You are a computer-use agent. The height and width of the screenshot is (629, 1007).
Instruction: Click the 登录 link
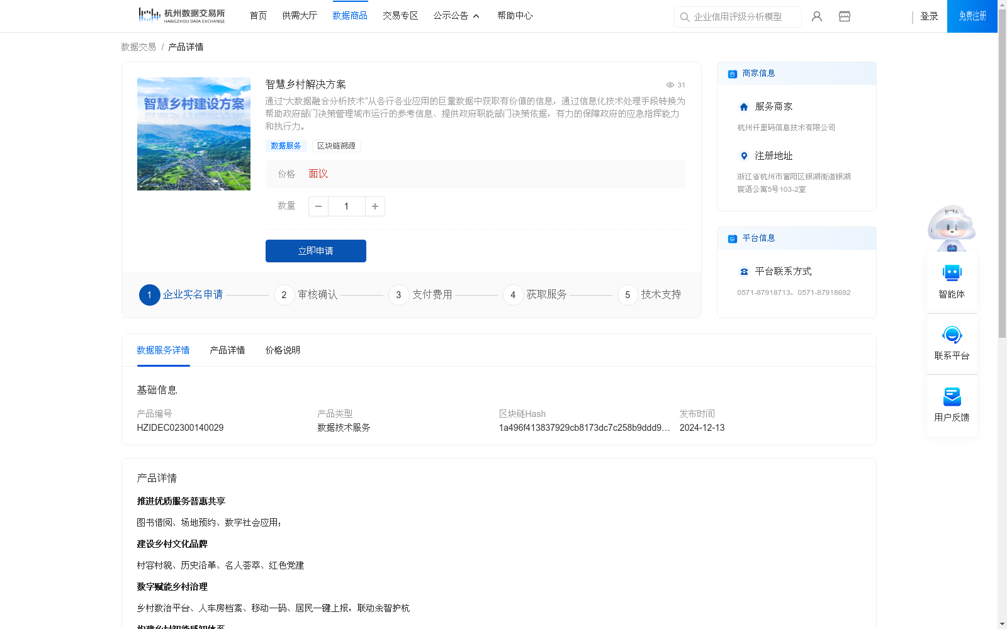pyautogui.click(x=929, y=16)
